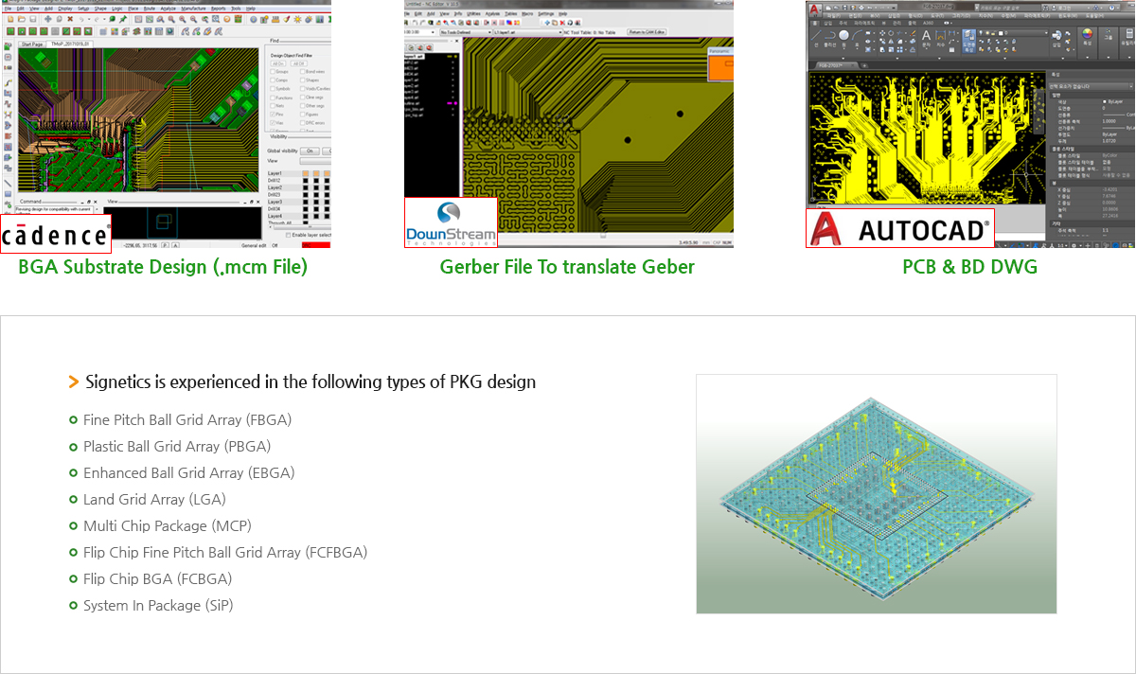Screen dimensions: 1136x674
Task: Toggle the Functions checkbox in Find filter
Action: [x=273, y=98]
